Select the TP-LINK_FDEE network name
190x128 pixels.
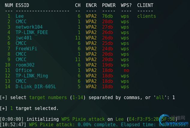[32, 32]
